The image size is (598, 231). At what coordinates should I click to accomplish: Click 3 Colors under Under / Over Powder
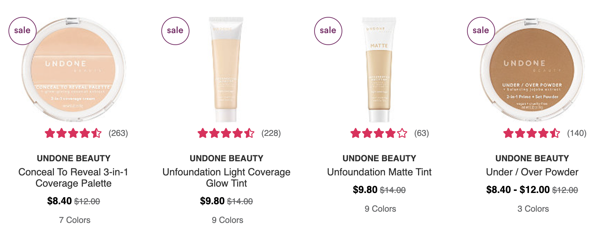click(533, 209)
